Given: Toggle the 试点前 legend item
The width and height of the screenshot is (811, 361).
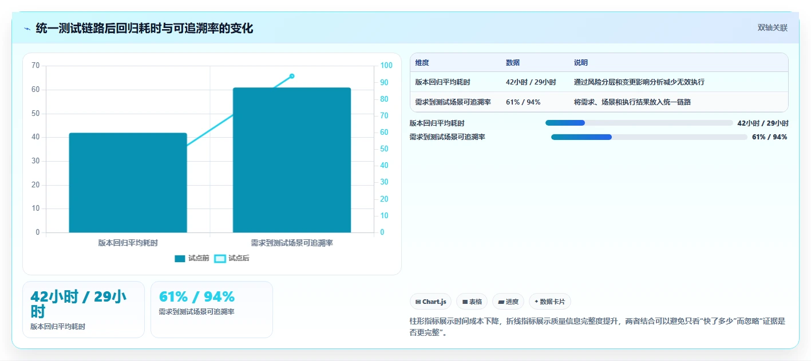Looking at the screenshot, I should click(x=192, y=259).
